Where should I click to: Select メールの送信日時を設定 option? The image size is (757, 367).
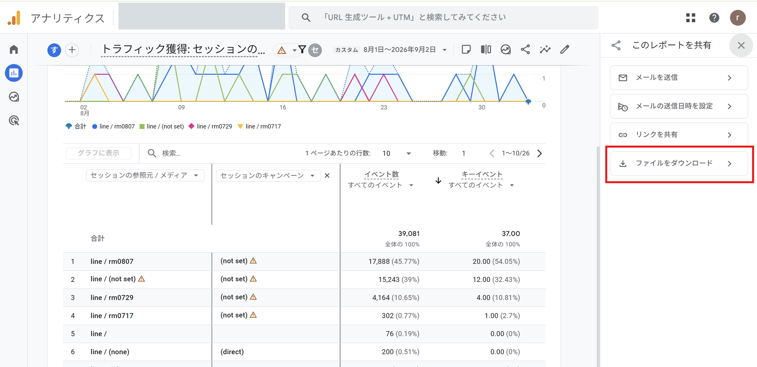pyautogui.click(x=679, y=106)
